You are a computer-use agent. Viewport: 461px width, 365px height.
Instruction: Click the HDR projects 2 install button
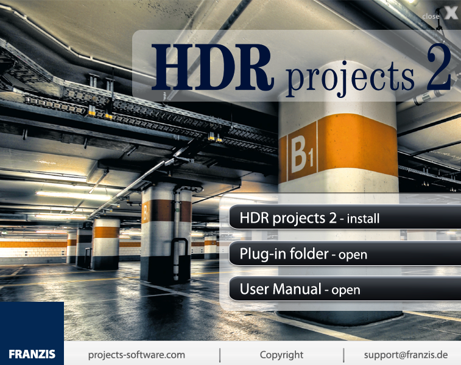[x=345, y=217]
